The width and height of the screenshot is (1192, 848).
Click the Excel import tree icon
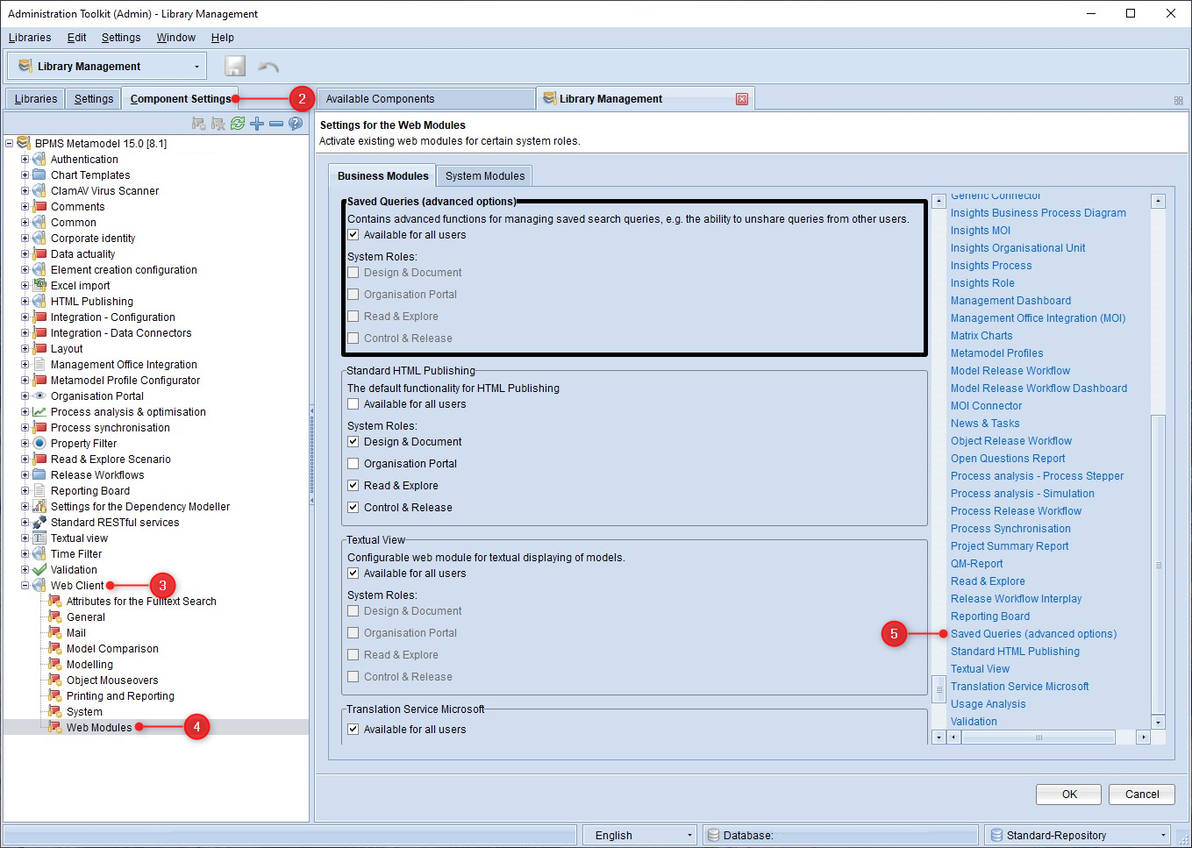[x=39, y=285]
